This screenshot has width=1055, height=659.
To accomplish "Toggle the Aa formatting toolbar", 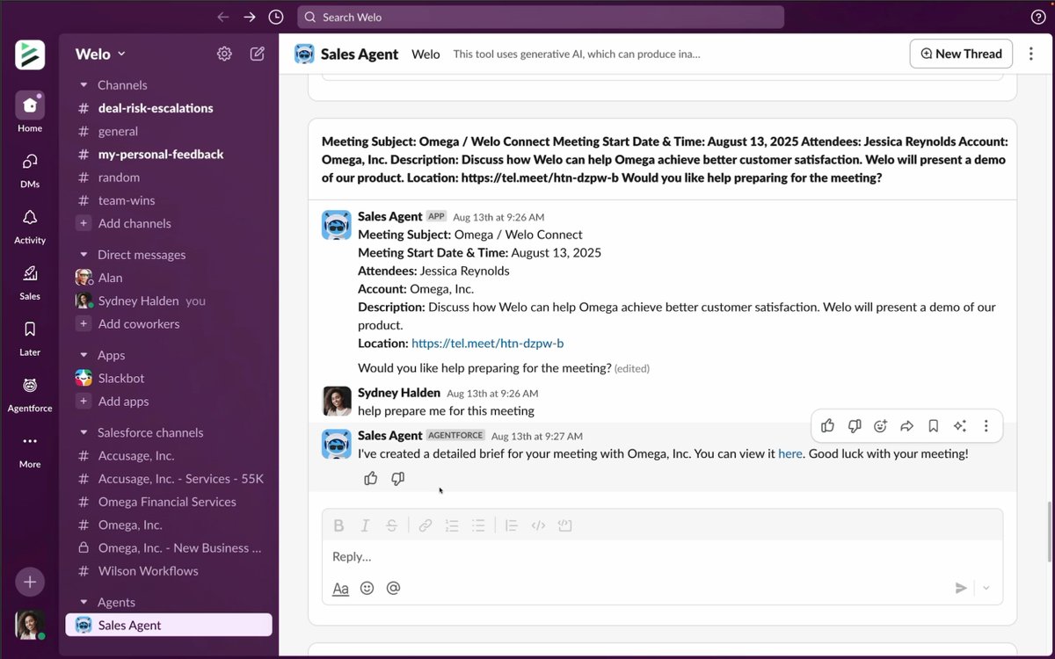I will pyautogui.click(x=340, y=588).
